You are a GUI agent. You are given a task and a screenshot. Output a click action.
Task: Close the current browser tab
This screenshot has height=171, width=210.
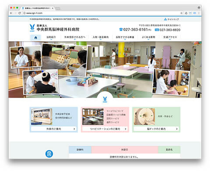(x=52, y=8)
